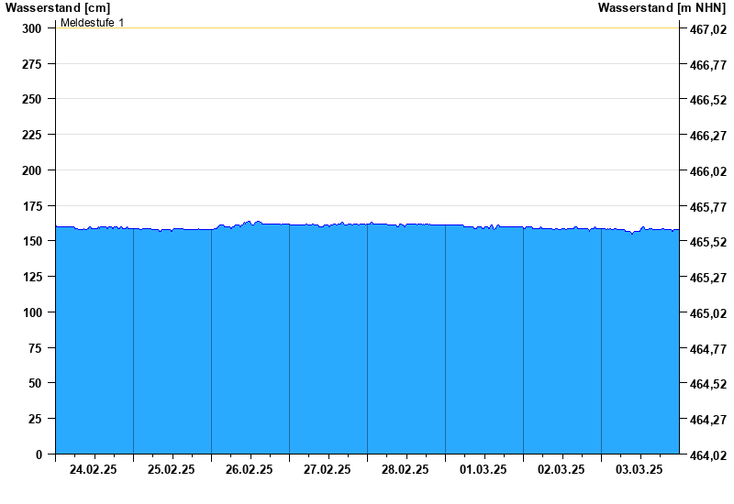Image resolution: width=734 pixels, height=504 pixels.
Task: Select the 26.02.25 date label
Action: point(250,469)
